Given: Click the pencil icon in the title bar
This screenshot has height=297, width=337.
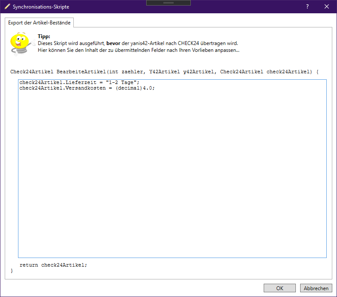Looking at the screenshot, I should click(x=7, y=7).
